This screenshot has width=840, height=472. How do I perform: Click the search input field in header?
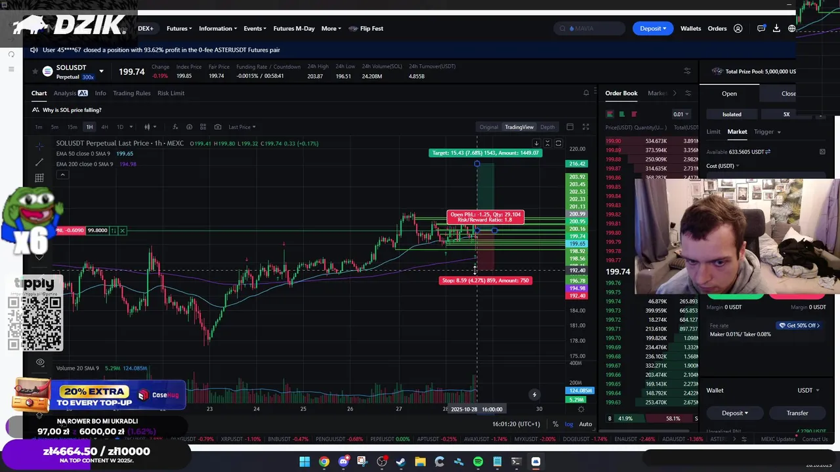(x=589, y=28)
